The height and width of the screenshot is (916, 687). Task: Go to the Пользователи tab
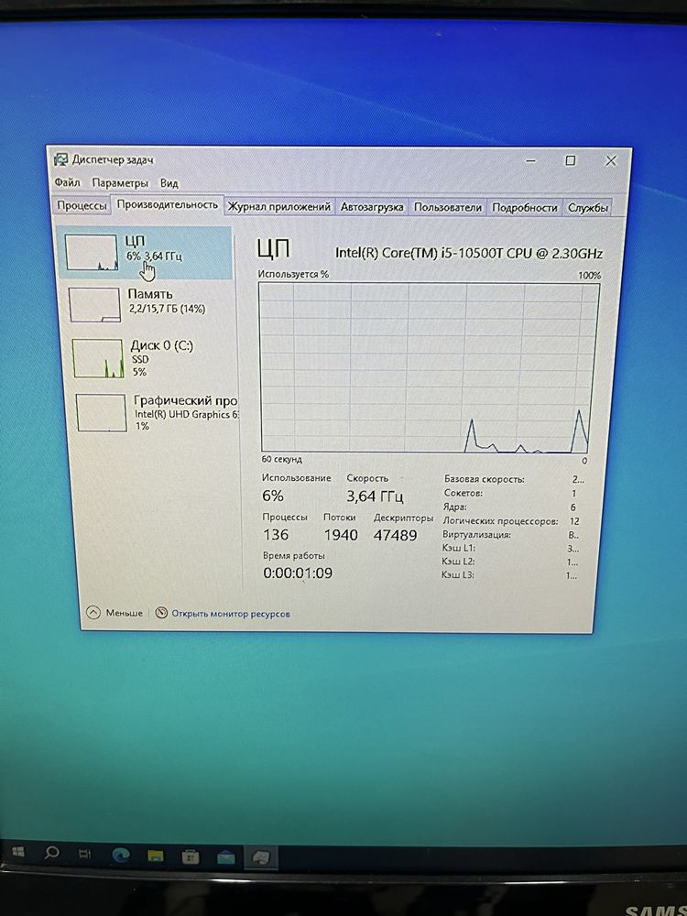(x=448, y=207)
